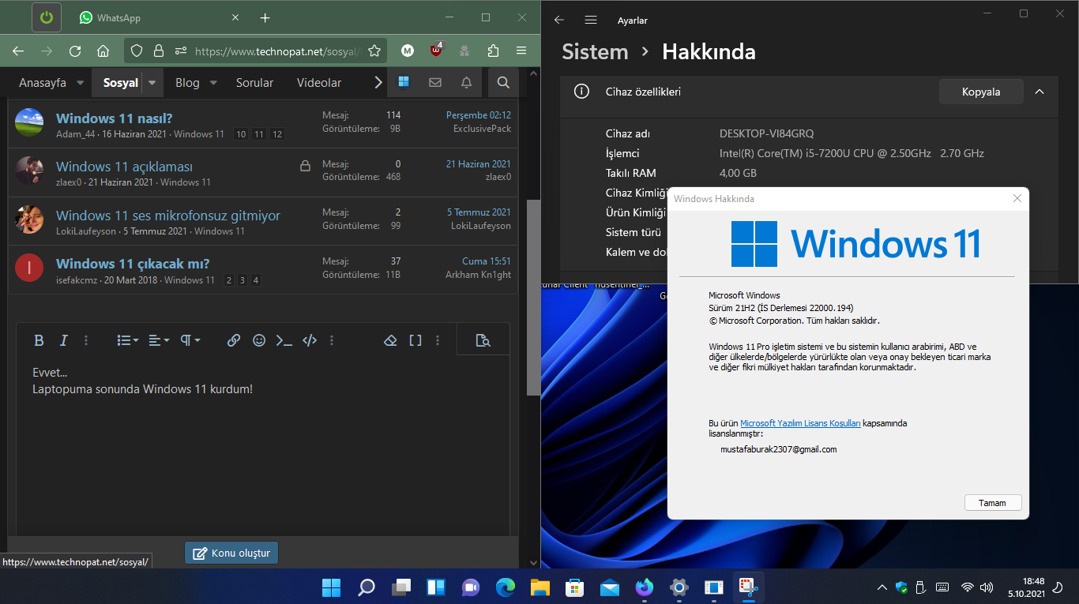The width and height of the screenshot is (1079, 604).
Task: Open the Firefox hamburger menu
Action: 521,51
